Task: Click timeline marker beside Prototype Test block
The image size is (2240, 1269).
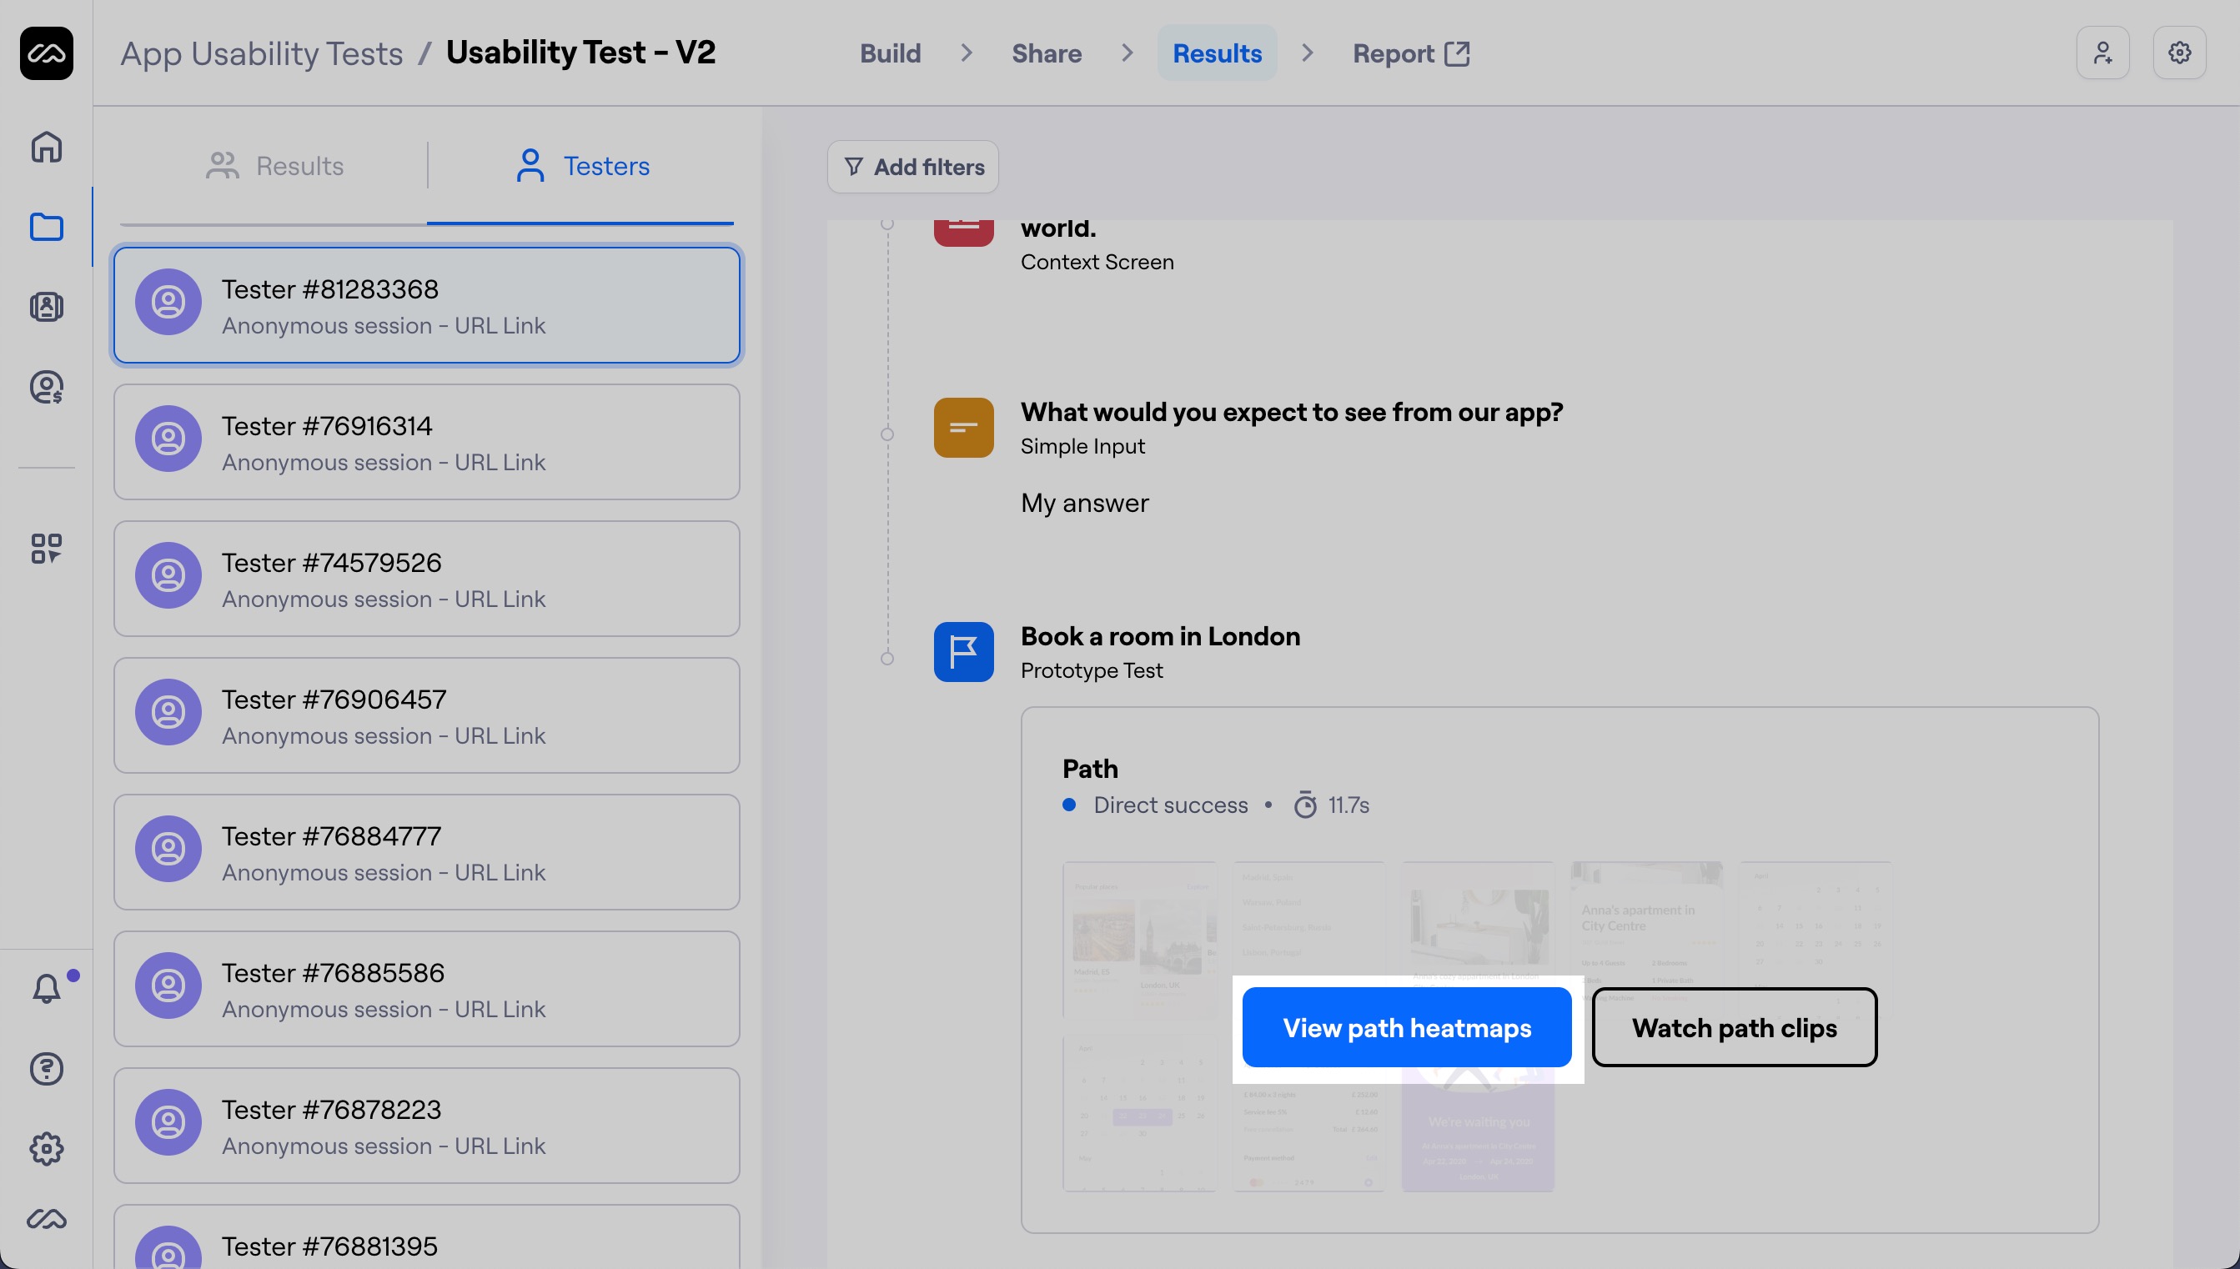Action: [887, 658]
